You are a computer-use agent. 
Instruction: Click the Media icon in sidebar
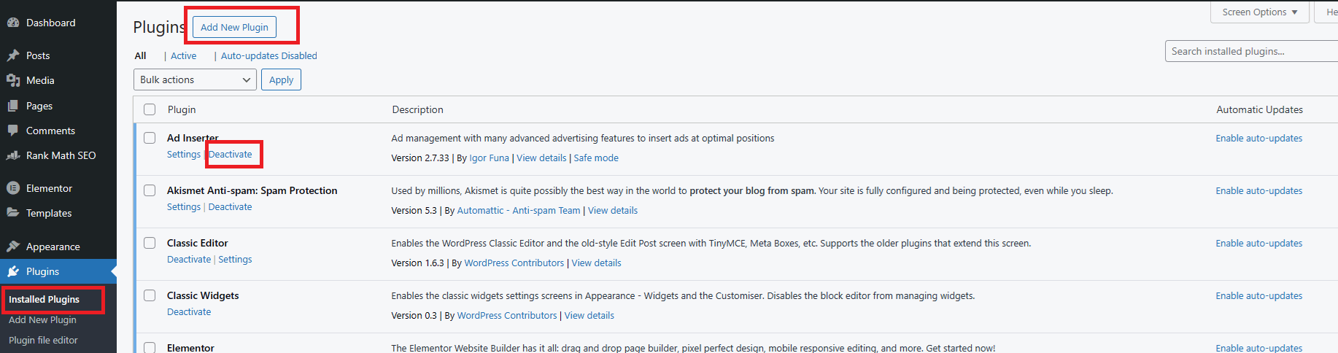[13, 80]
